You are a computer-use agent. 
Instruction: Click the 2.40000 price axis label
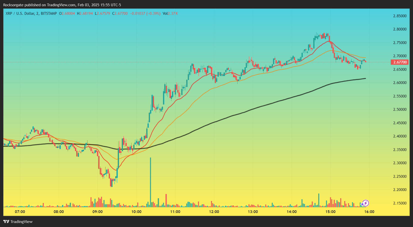tap(400, 136)
